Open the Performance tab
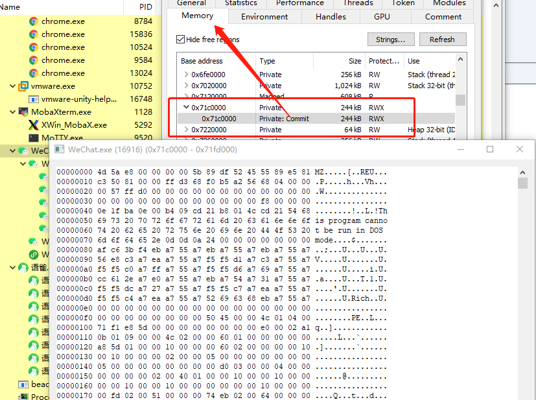 pyautogui.click(x=300, y=3)
